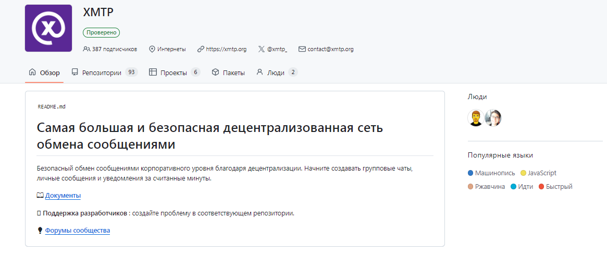This screenshot has height=253, width=607.
Task: Click the contact@xmtp.org email link
Action: click(x=331, y=49)
